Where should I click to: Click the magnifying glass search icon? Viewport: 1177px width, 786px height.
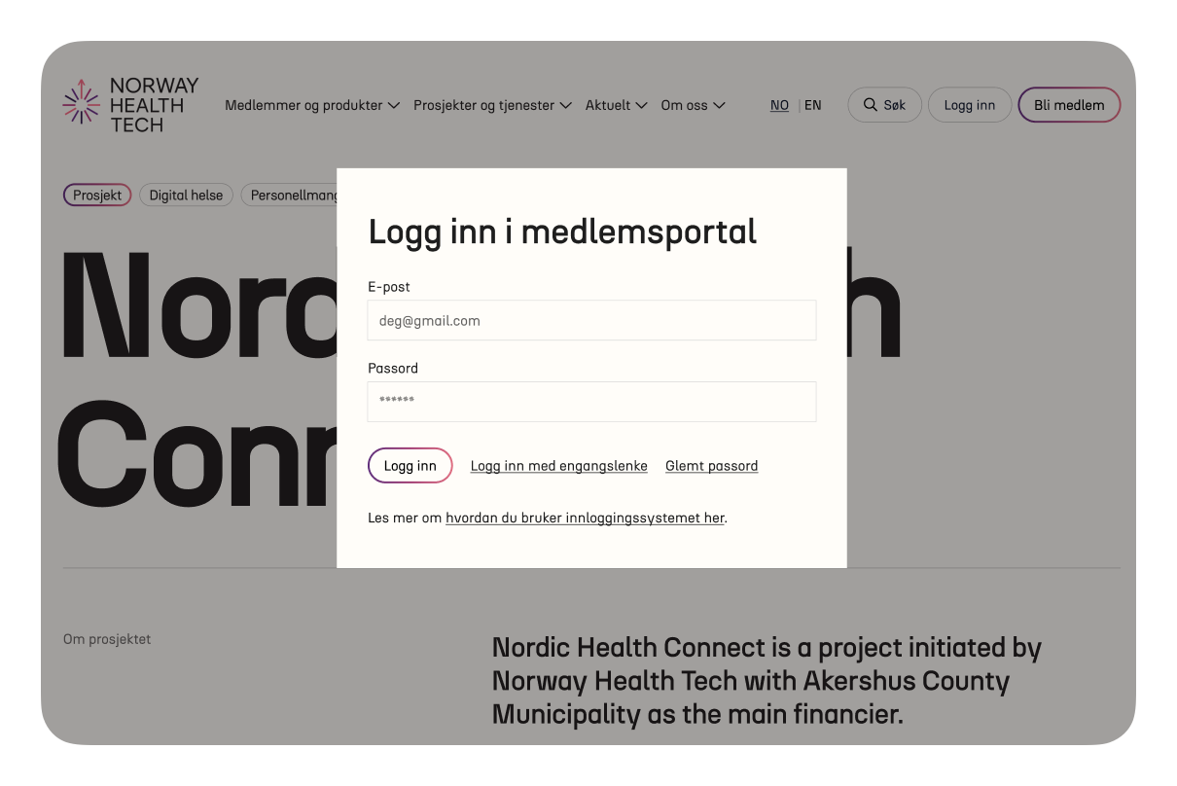tap(869, 105)
